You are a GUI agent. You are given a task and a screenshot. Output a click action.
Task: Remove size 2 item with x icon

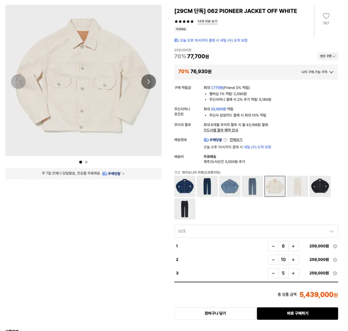click(335, 260)
